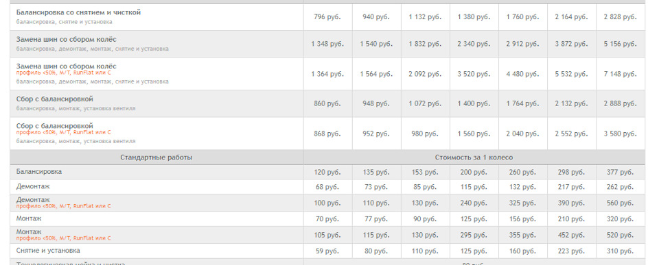Click the 68 руб. demontage price
The image size is (659, 265).
(328, 187)
